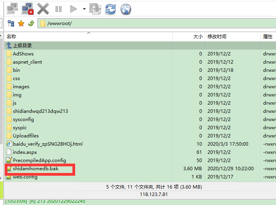Screen dimensions: 276x205
Task: Sort by 名称 column header
Action: [x=12, y=37]
